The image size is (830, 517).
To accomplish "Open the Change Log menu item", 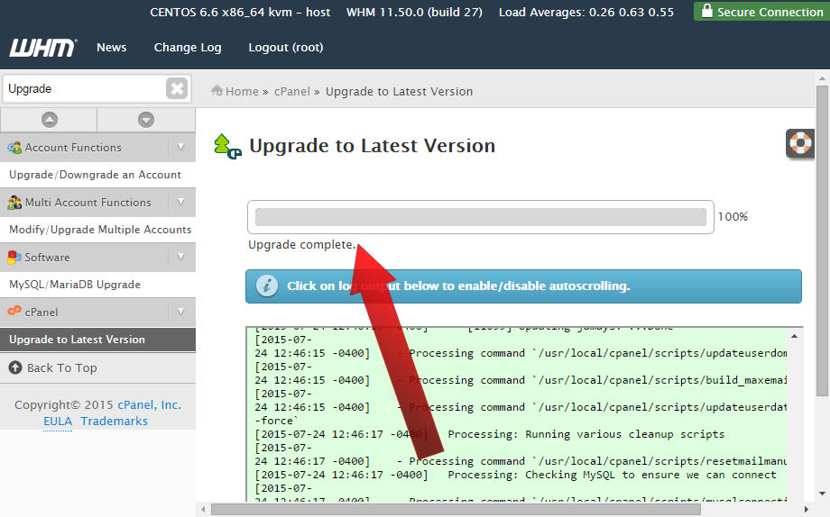I will coord(188,48).
